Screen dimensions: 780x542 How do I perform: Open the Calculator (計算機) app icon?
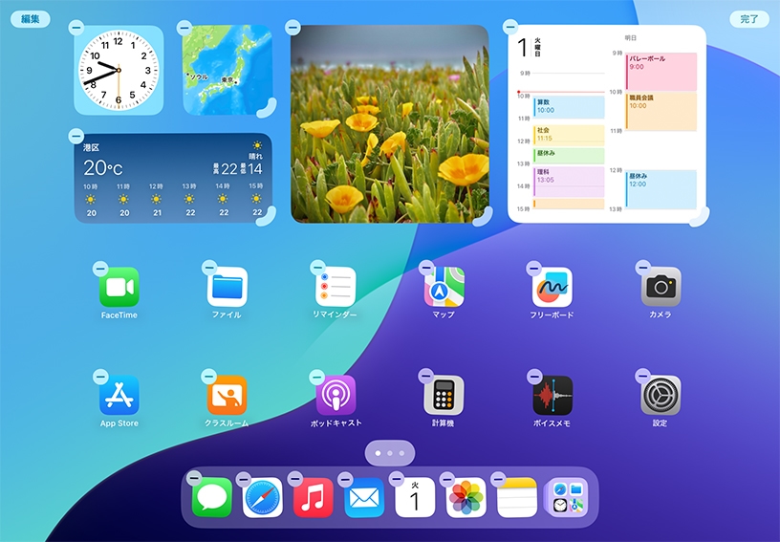[x=444, y=395]
